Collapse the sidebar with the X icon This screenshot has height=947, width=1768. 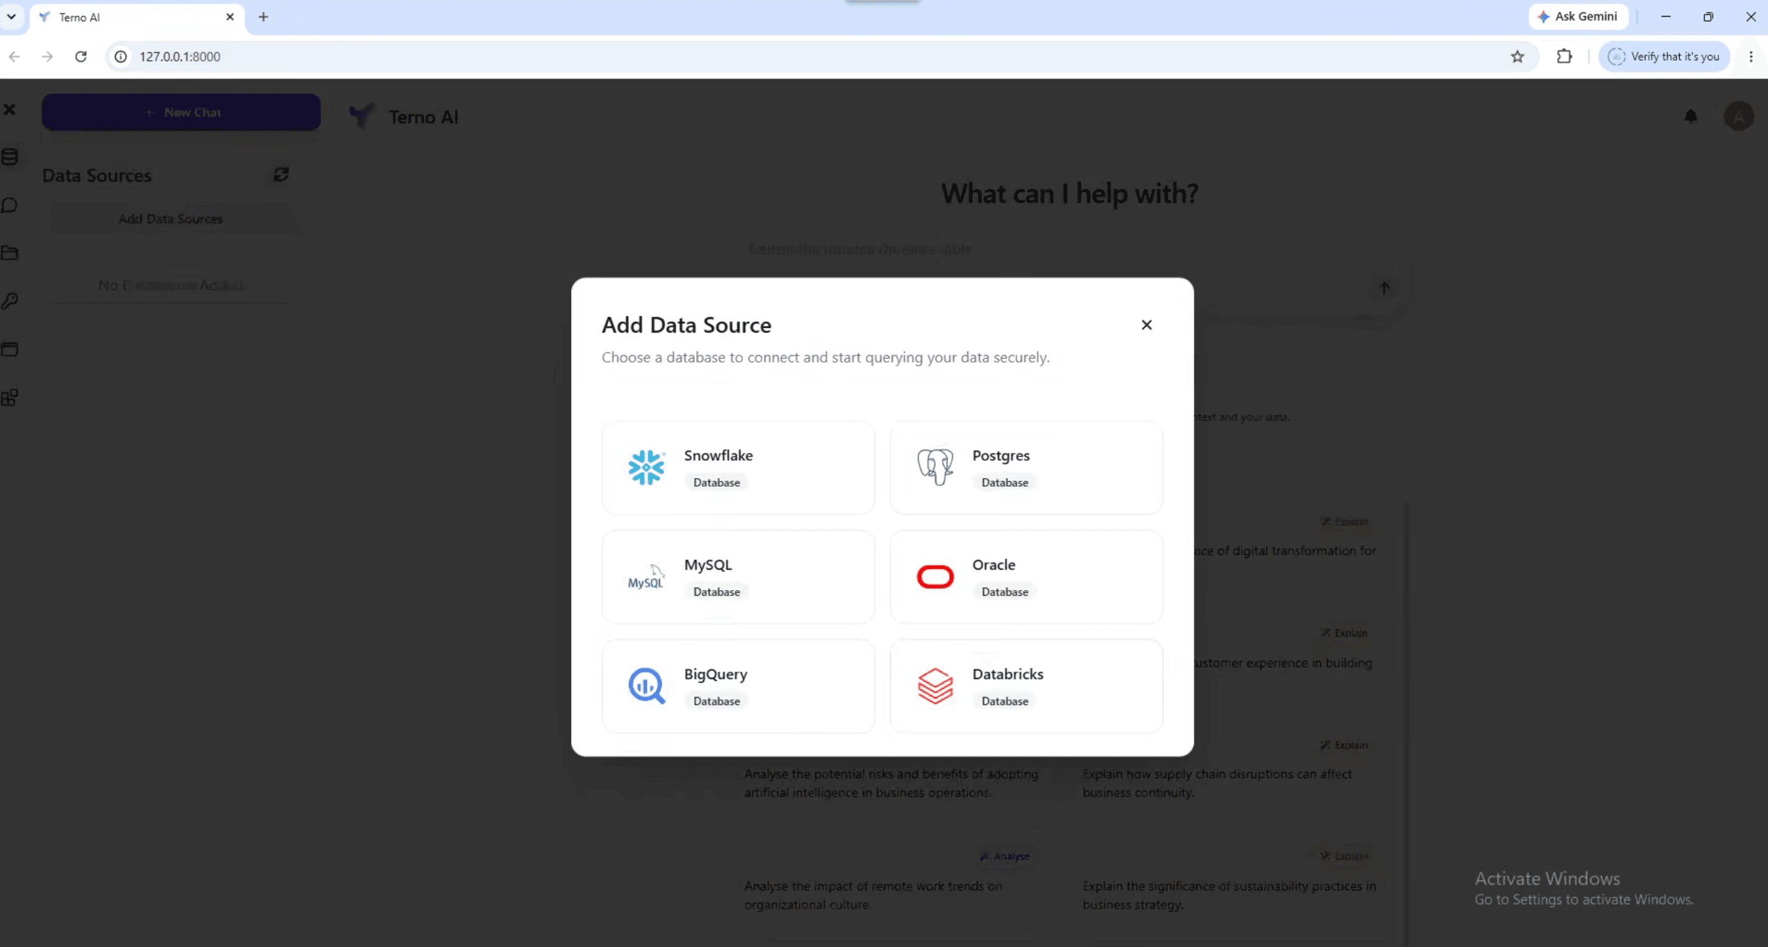pyautogui.click(x=9, y=109)
